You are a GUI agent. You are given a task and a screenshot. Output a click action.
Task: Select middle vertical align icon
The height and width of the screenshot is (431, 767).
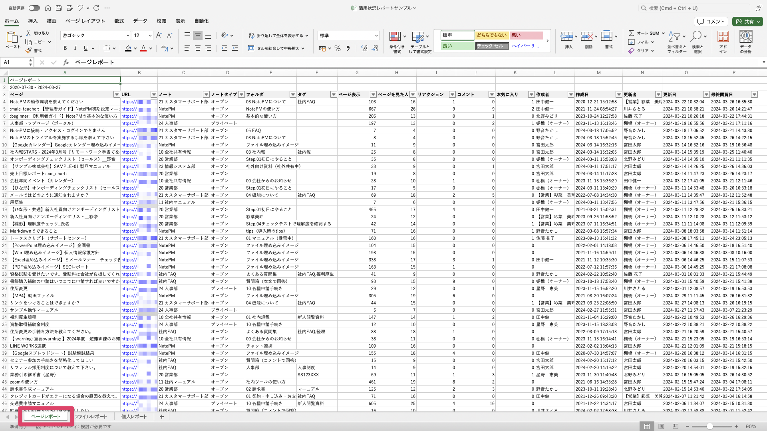pyautogui.click(x=198, y=36)
